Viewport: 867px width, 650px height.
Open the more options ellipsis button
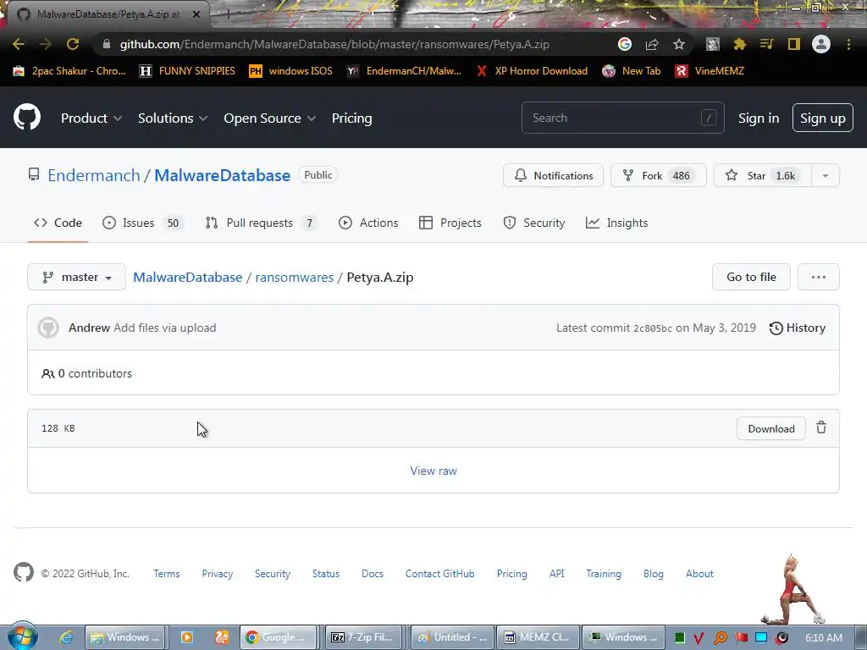tap(819, 277)
